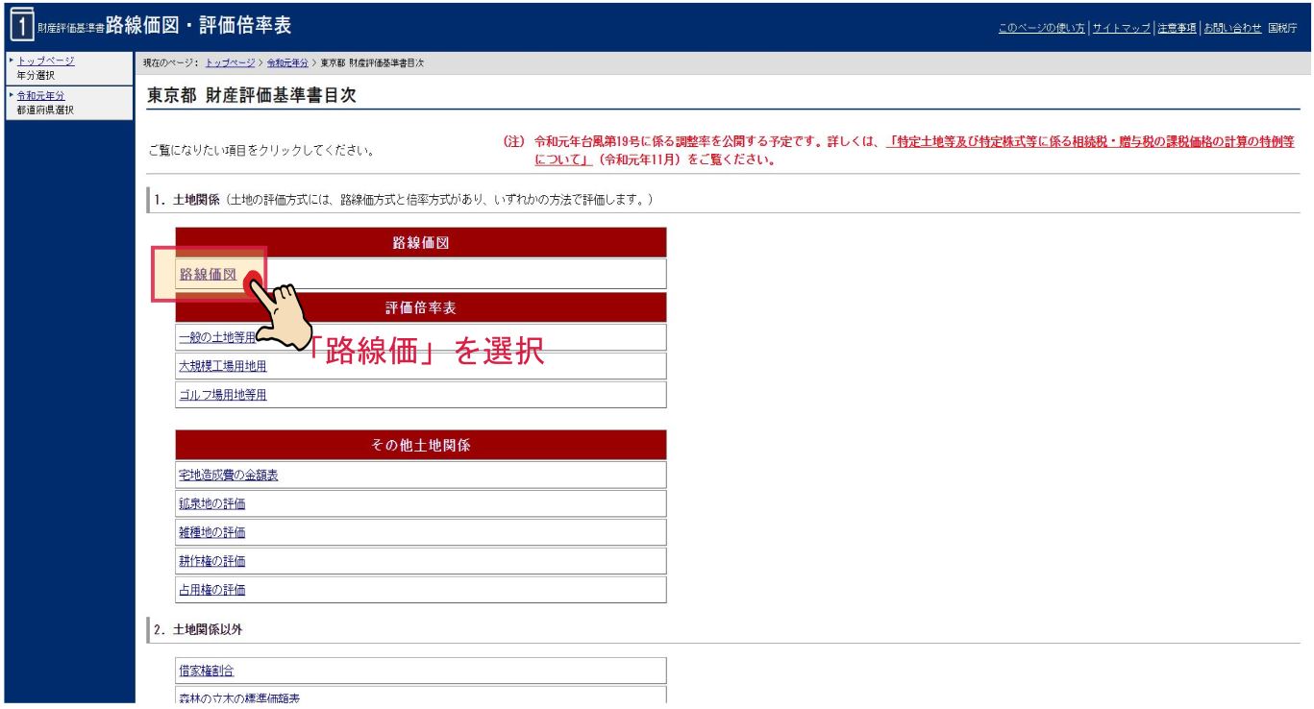The width and height of the screenshot is (1314, 709).
Task: Click 国税庁 in the header
Action: pos(1283,28)
